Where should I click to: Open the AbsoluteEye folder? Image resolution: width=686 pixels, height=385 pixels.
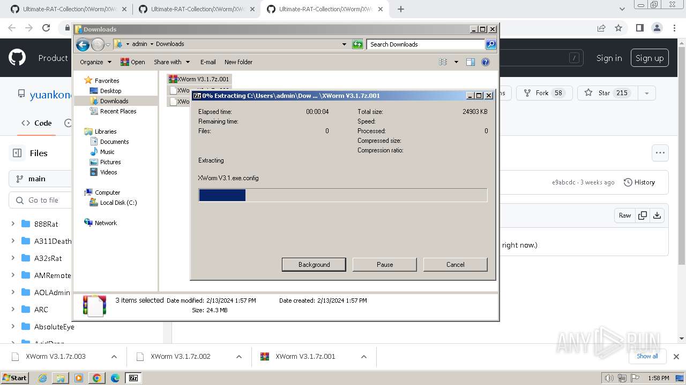coord(54,327)
